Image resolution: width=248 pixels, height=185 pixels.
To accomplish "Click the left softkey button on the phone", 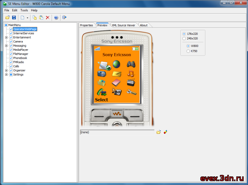I will pyautogui.click(x=99, y=116).
